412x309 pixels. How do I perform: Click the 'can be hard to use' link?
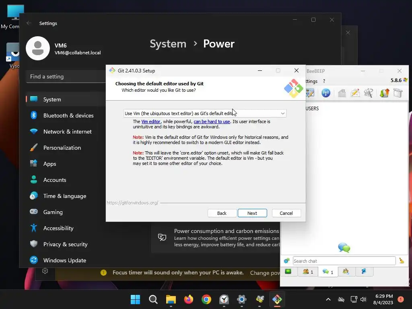click(212, 122)
